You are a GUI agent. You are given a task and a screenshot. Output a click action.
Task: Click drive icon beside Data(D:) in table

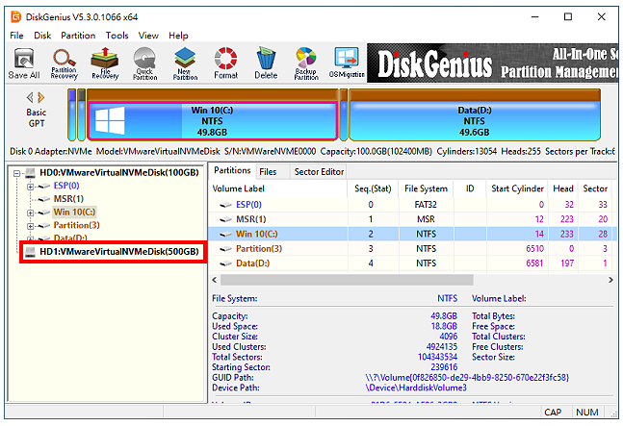[225, 263]
